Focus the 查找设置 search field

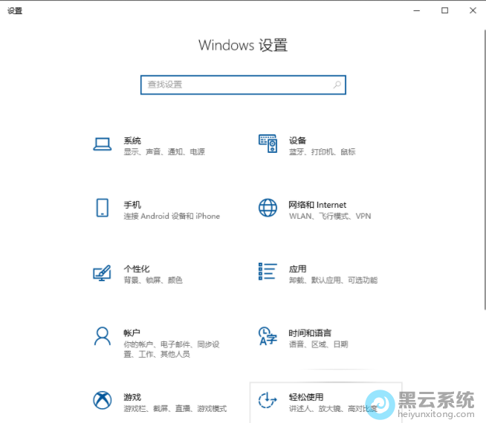point(236,85)
